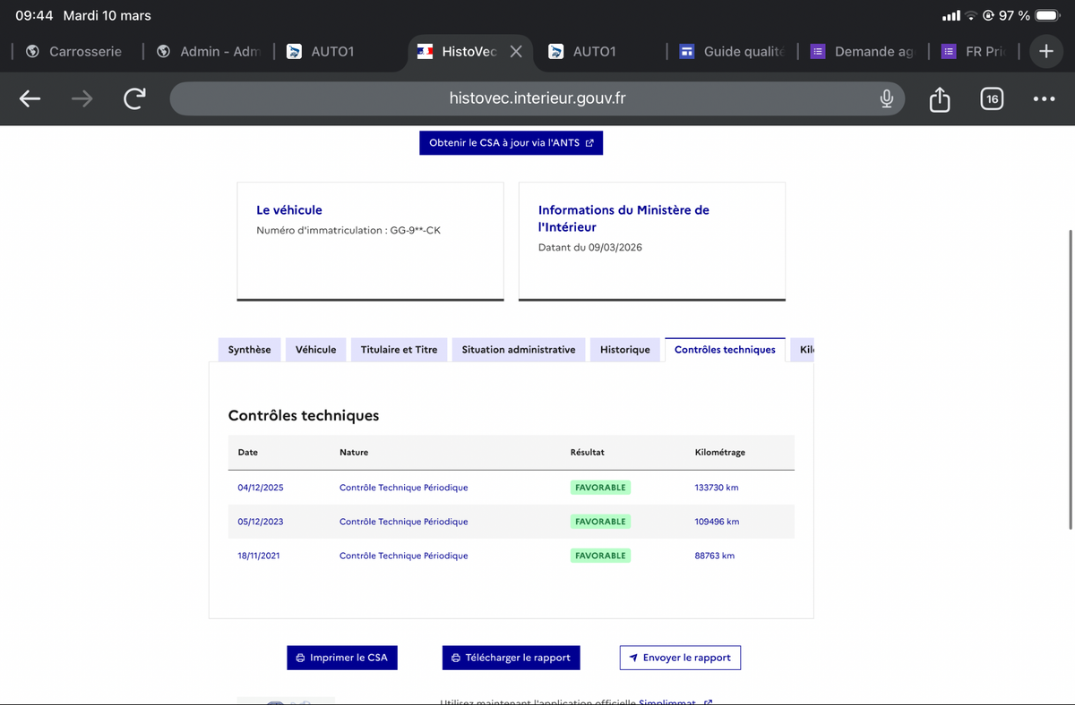Tap the microphone icon in the address bar

886,98
